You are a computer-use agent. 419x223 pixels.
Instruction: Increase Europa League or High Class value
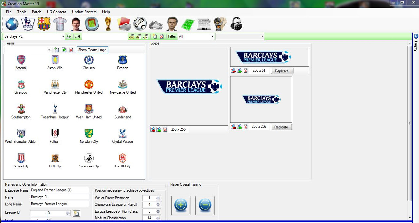(x=158, y=210)
